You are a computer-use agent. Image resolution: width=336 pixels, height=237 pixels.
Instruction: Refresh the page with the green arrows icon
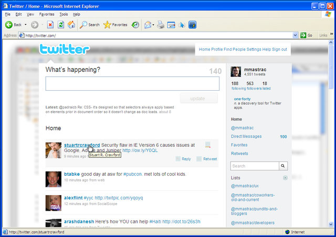point(61,25)
